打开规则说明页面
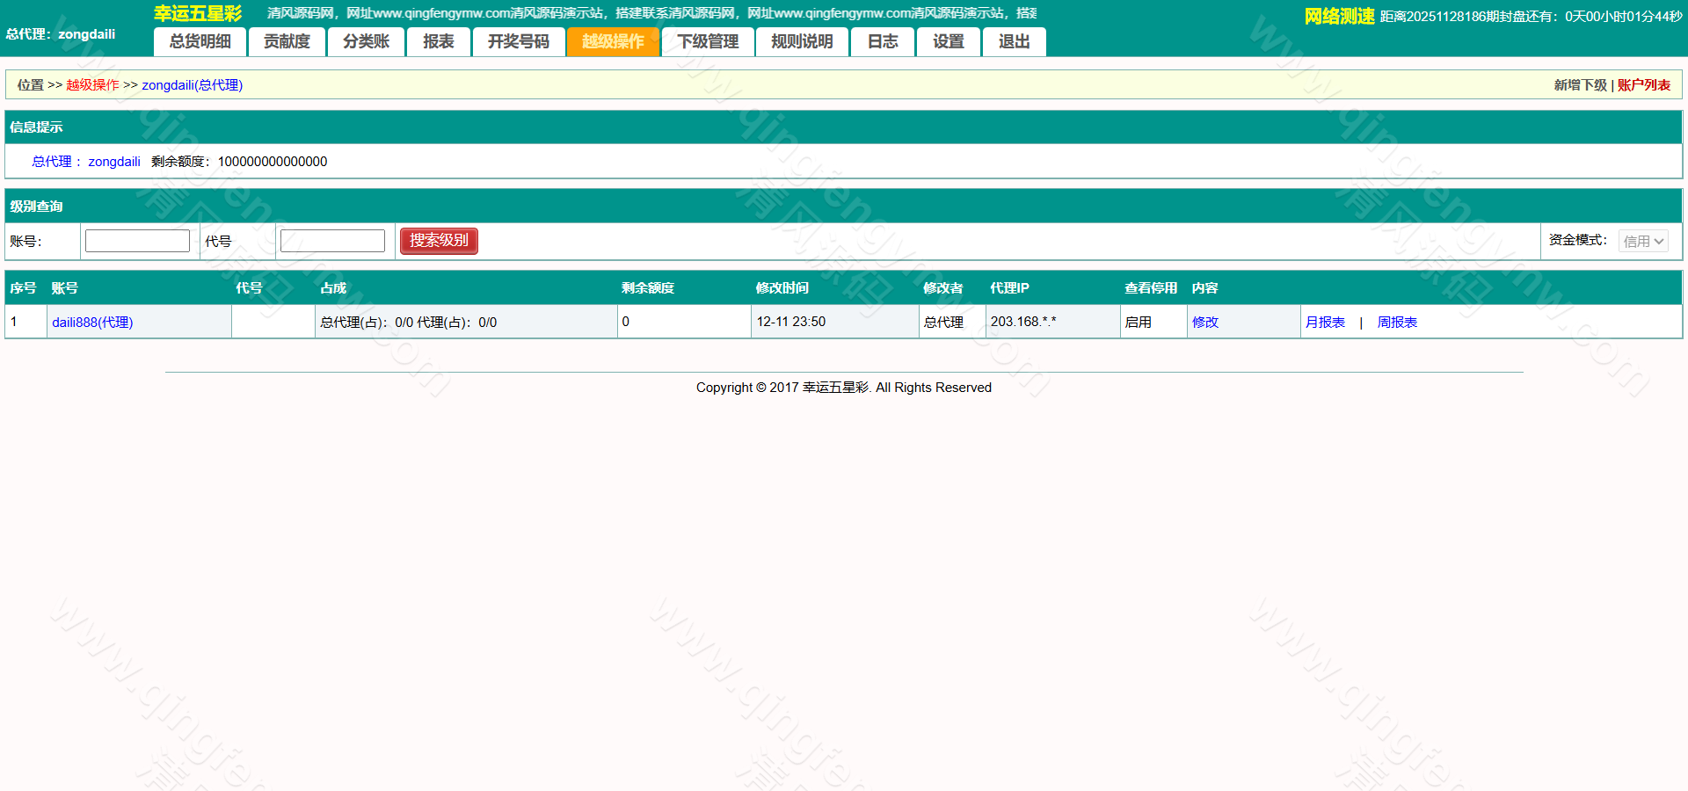1688x791 pixels. 802,41
